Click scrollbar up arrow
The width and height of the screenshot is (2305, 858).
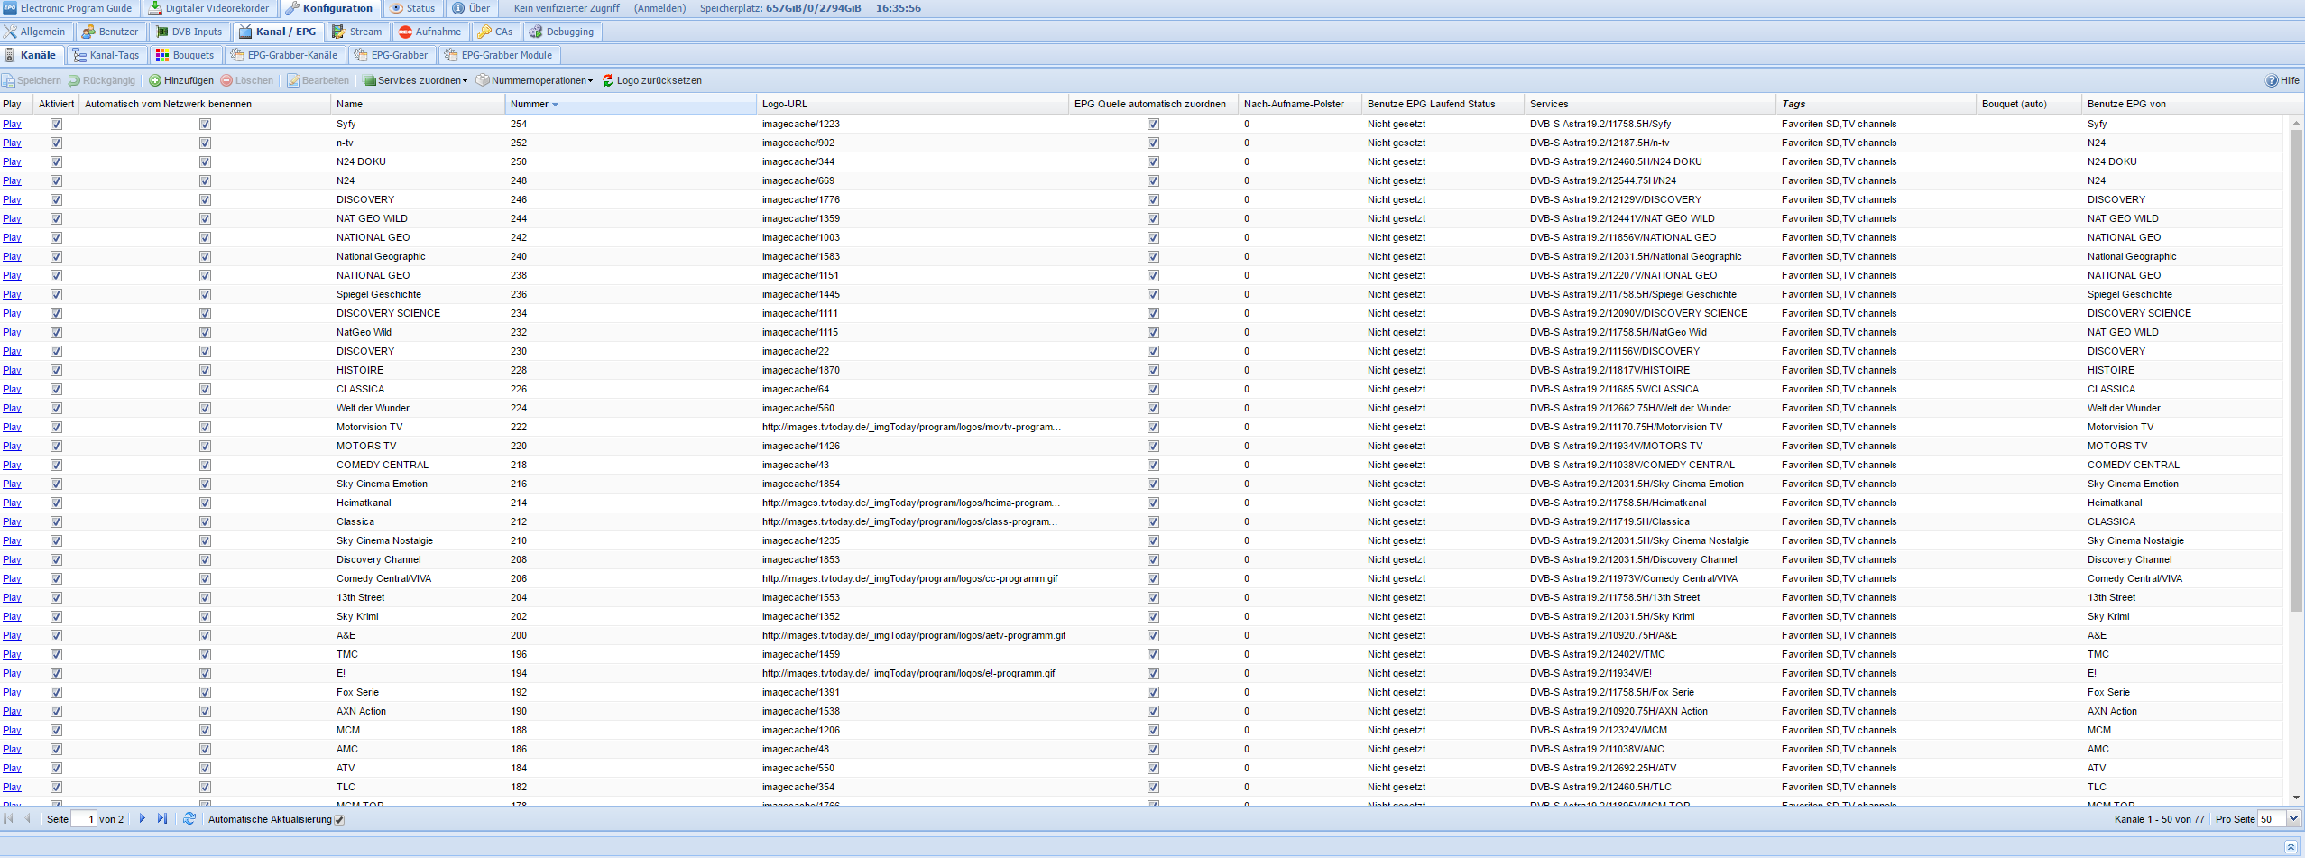(2296, 122)
